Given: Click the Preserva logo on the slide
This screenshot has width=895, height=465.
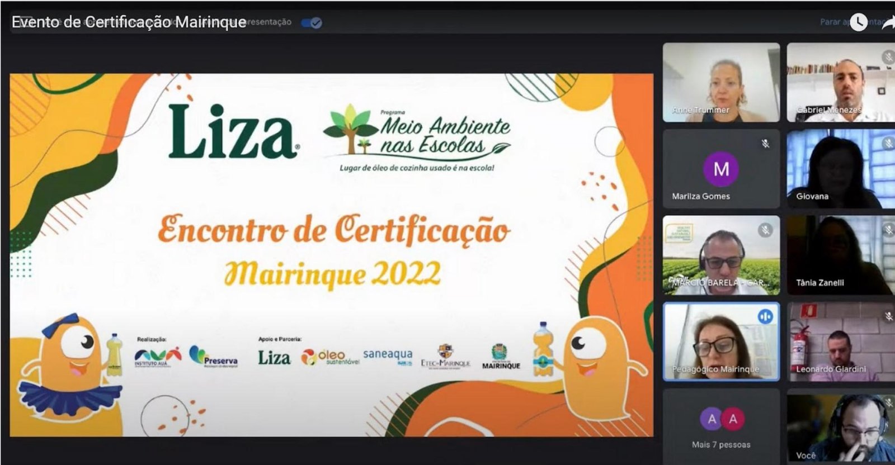Looking at the screenshot, I should (x=214, y=357).
